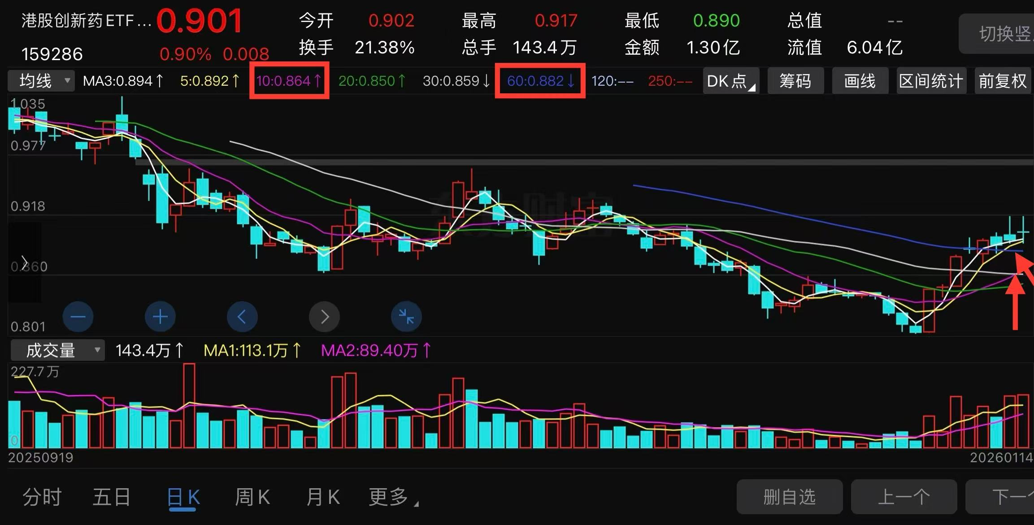Viewport: 1034px width, 525px height.
Task: Click the 删自选 button
Action: [789, 497]
